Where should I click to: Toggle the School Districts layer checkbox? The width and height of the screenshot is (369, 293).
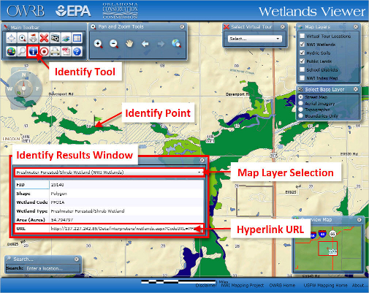pyautogui.click(x=303, y=69)
